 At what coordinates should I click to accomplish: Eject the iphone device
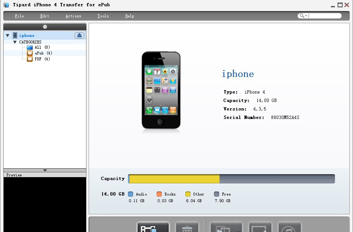click(79, 35)
